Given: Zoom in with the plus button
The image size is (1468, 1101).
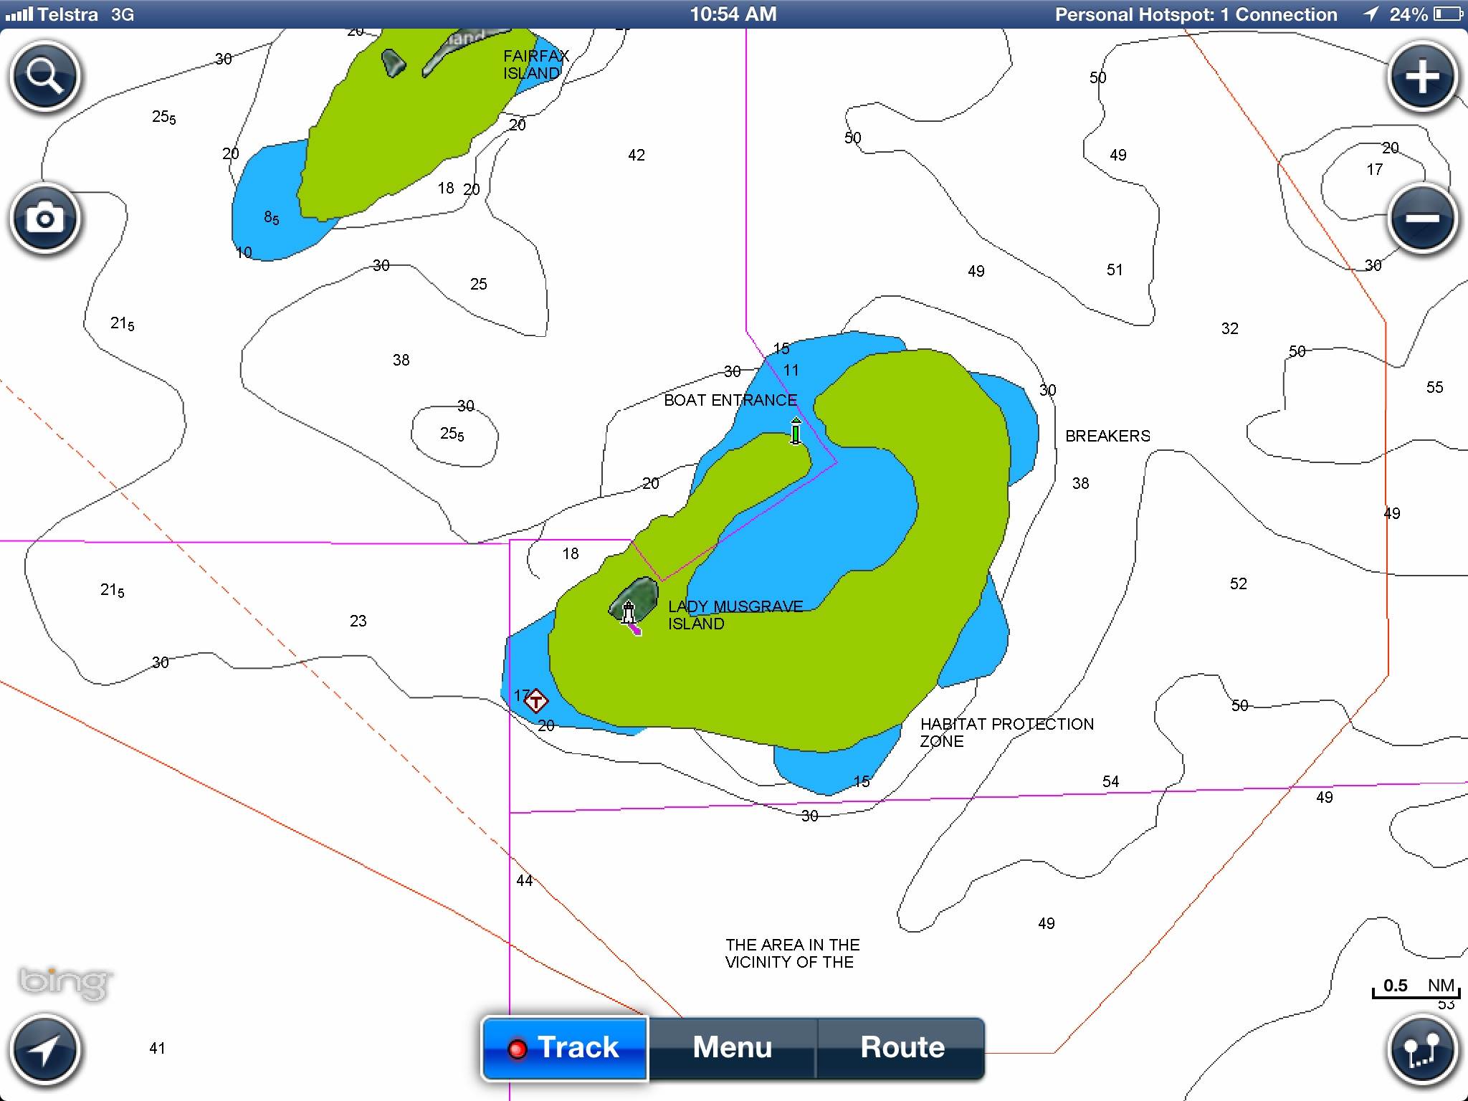Looking at the screenshot, I should coord(1422,76).
